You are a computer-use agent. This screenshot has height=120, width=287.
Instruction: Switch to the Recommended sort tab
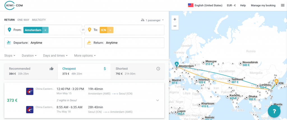31,71
